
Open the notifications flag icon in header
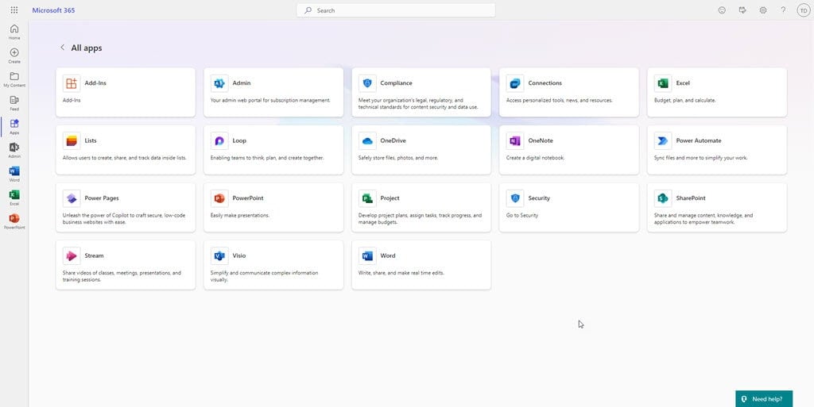click(x=742, y=10)
